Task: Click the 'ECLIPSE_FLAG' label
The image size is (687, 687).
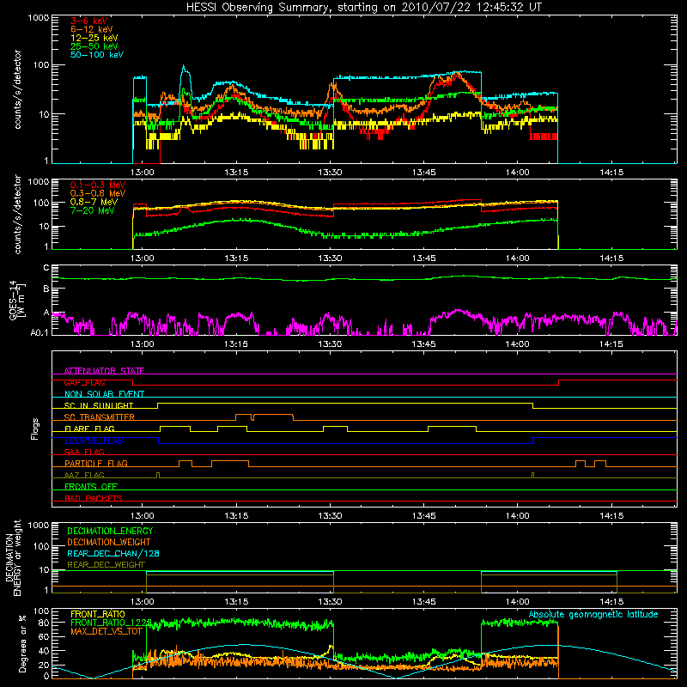Action: pyautogui.click(x=94, y=441)
